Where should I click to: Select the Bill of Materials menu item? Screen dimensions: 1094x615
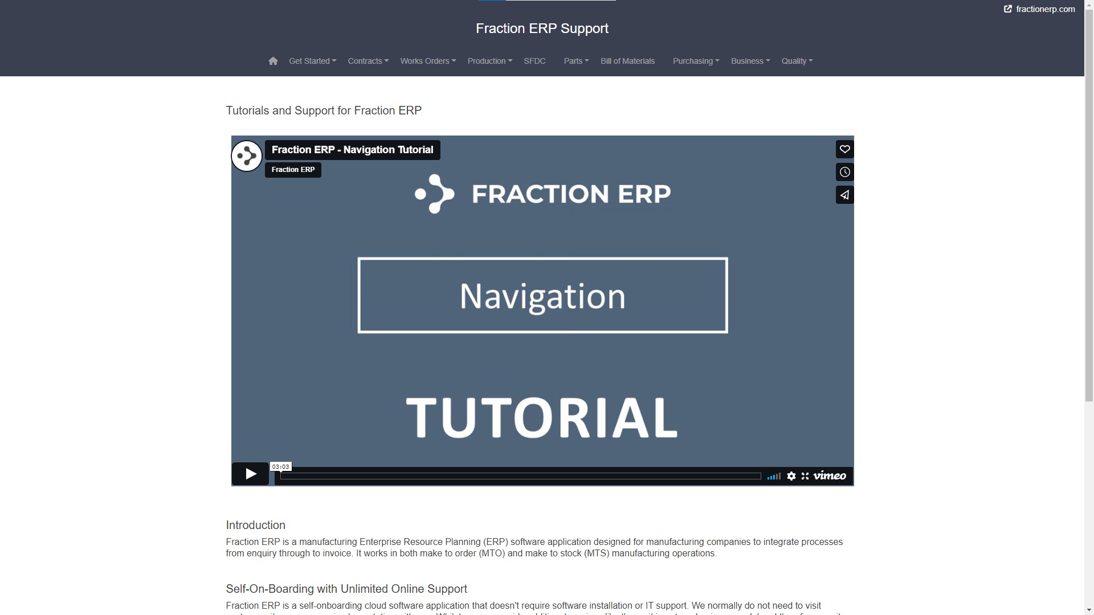(627, 61)
